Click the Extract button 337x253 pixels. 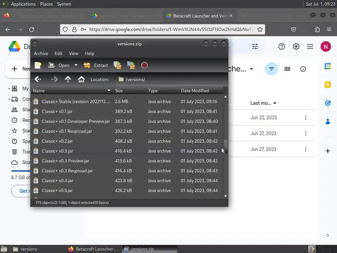pyautogui.click(x=96, y=65)
